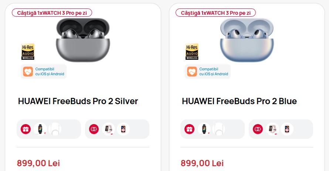Screen dimensions: 329x171
Task: Open the Blue FreeBuds Pro 2 product image
Action: coord(247,40)
